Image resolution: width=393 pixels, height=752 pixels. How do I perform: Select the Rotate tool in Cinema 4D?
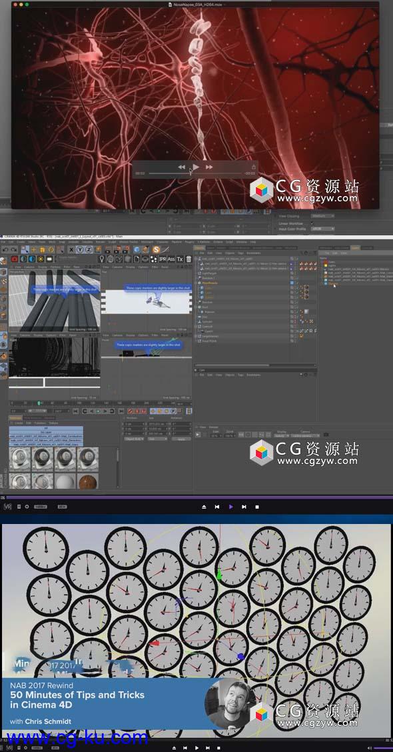pyautogui.click(x=51, y=249)
